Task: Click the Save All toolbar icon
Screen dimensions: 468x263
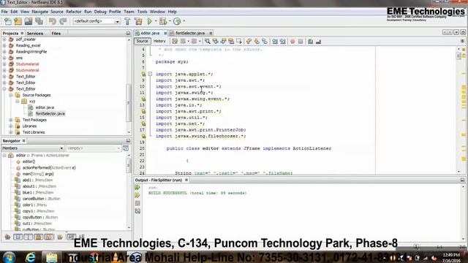Action: click(x=39, y=21)
